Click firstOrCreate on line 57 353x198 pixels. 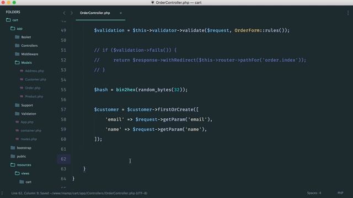(175, 109)
